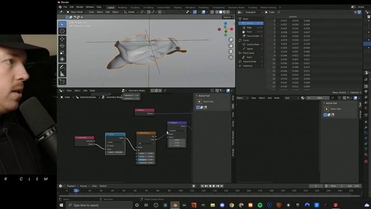The width and height of the screenshot is (371, 209).
Task: Click the viewport zoom magnifier gizmo
Action: click(x=231, y=40)
